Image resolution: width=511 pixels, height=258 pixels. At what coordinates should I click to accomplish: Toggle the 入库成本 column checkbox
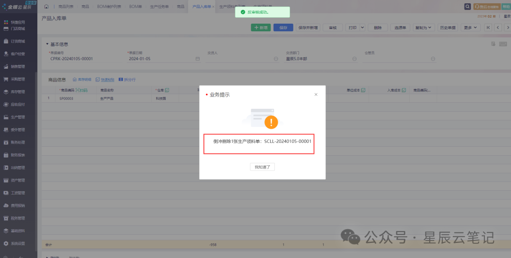point(404,90)
